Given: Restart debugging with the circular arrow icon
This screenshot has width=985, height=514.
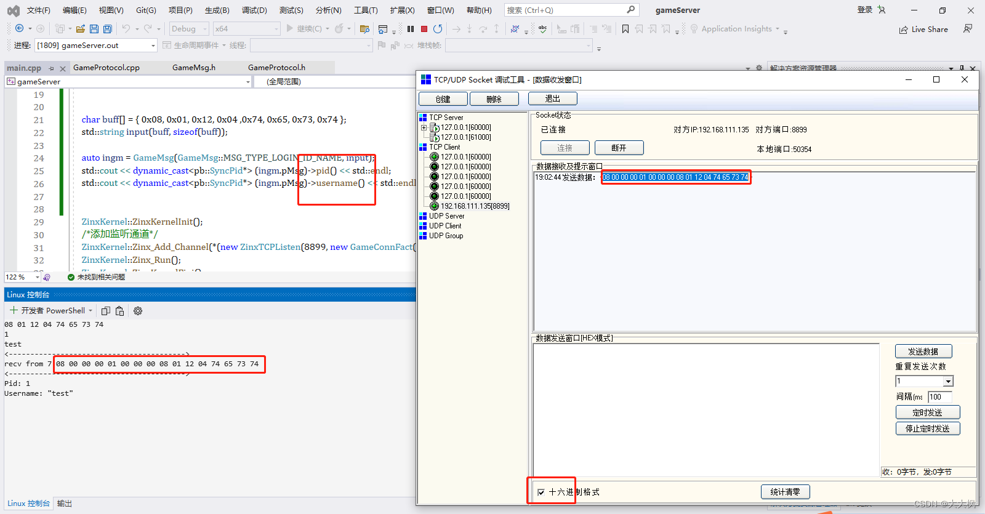Looking at the screenshot, I should tap(438, 28).
